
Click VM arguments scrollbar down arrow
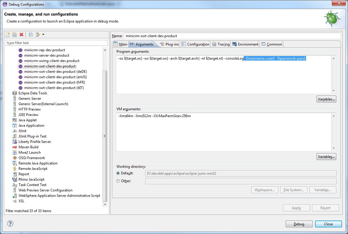334,148
